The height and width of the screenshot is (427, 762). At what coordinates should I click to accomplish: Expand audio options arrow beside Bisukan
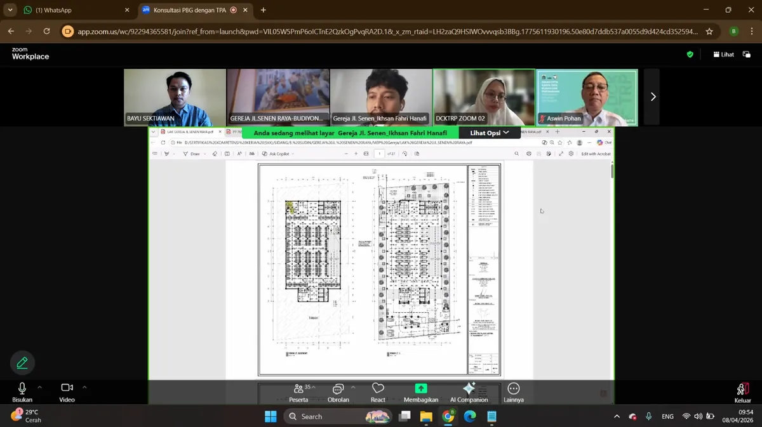coord(39,387)
